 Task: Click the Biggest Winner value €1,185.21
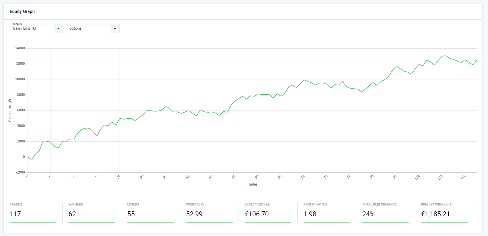435,214
